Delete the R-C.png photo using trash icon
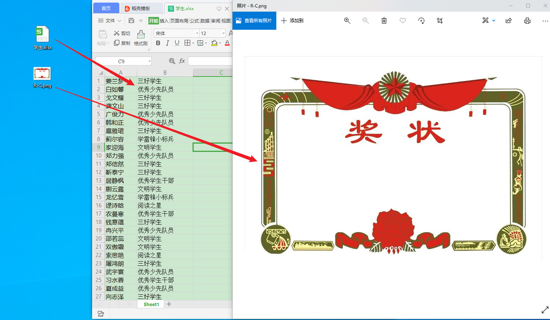Image resolution: width=550 pixels, height=320 pixels. (384, 21)
